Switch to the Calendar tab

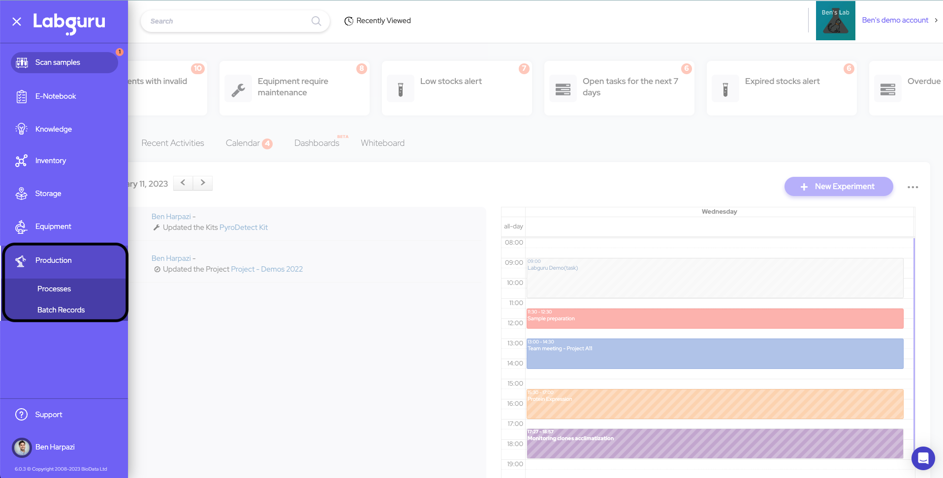[243, 143]
